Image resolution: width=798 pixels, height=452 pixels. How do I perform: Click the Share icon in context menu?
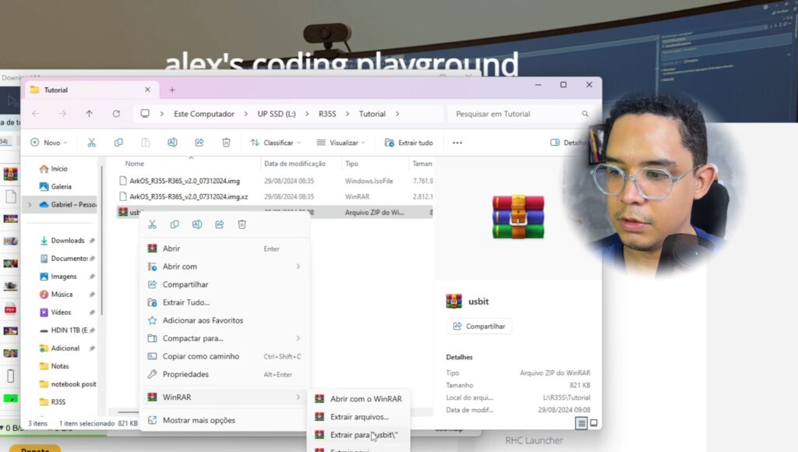tap(219, 224)
